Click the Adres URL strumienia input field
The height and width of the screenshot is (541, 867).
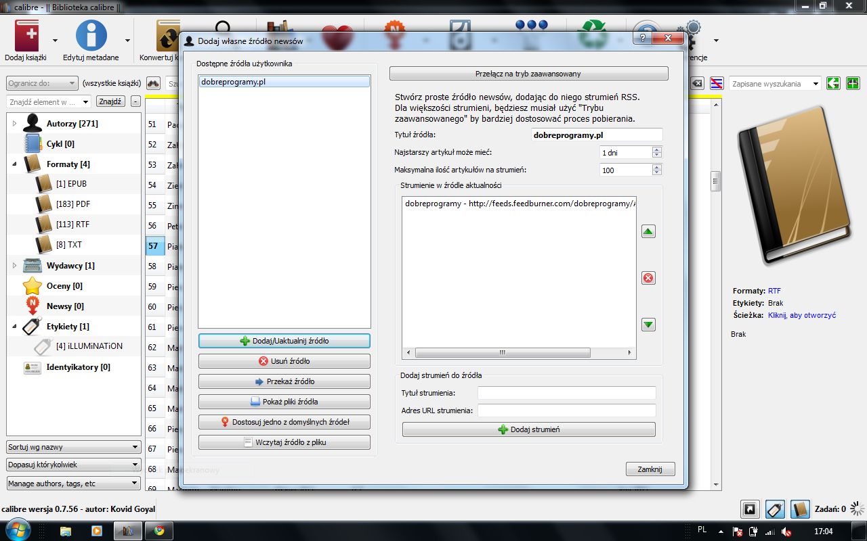pos(567,410)
